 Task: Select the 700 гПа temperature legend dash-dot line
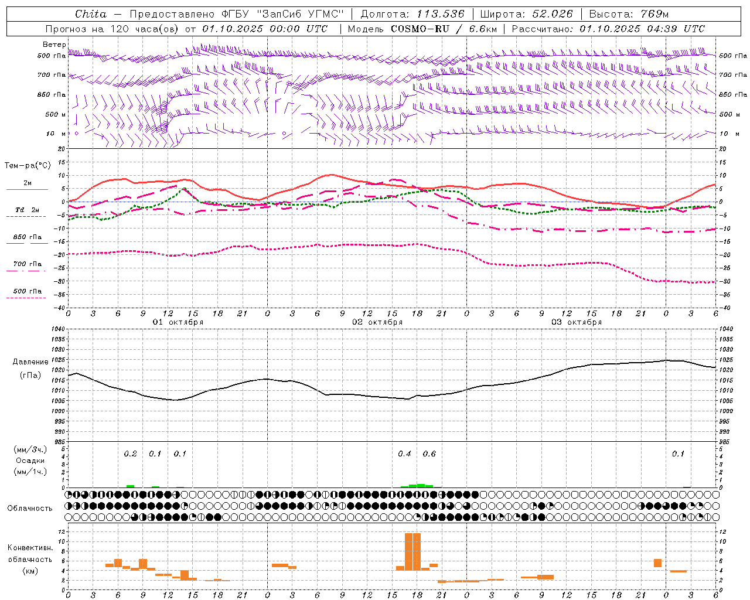point(26,271)
